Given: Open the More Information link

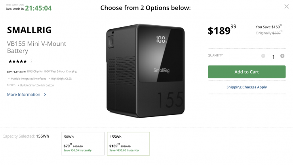Looking at the screenshot, I should tap(24, 95).
